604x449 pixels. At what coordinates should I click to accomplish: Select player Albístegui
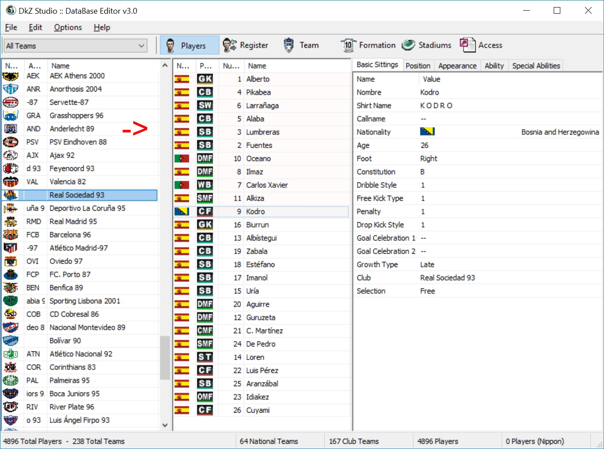coord(262,238)
